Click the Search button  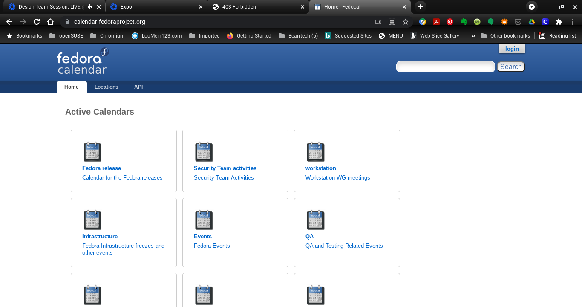(511, 67)
